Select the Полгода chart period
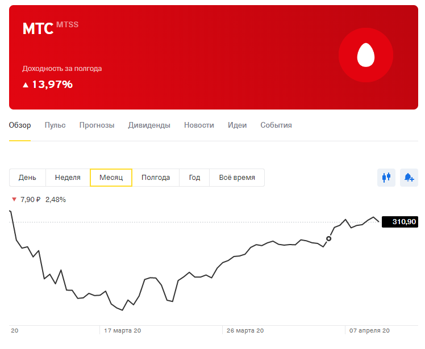Screen dimensions: 425x349 click(156, 178)
